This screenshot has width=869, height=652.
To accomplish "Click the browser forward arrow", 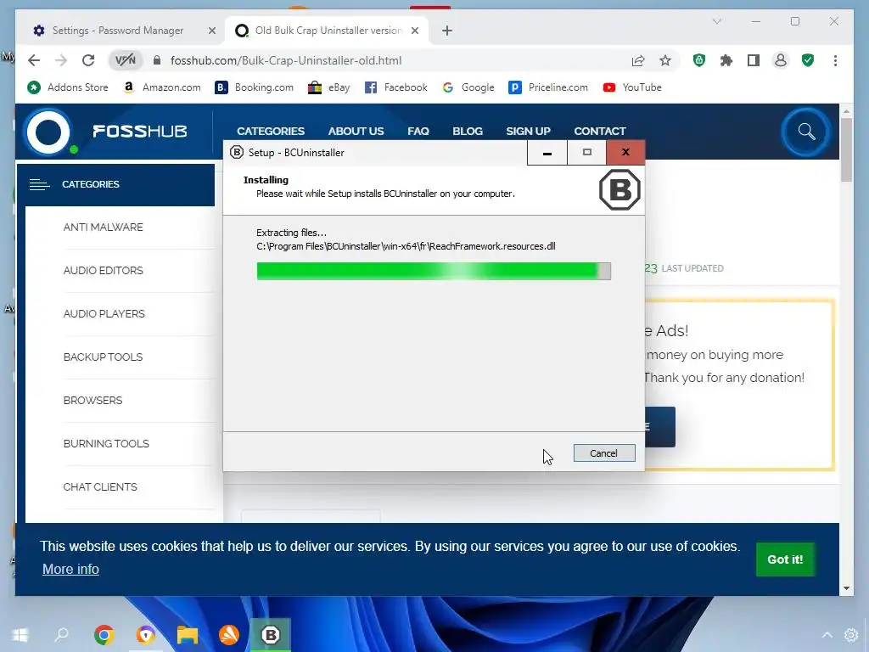I will click(61, 60).
